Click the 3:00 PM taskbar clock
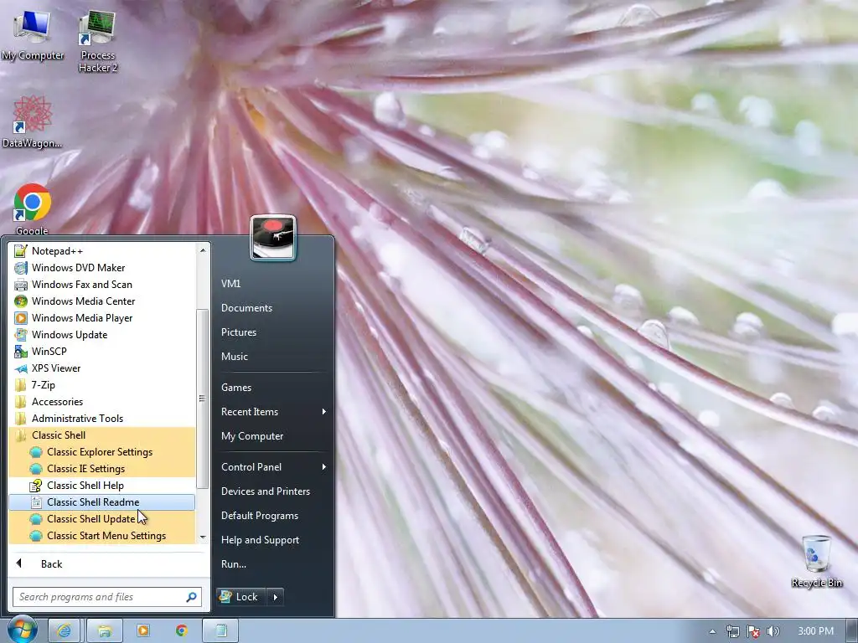This screenshot has height=643, width=858. [x=815, y=631]
